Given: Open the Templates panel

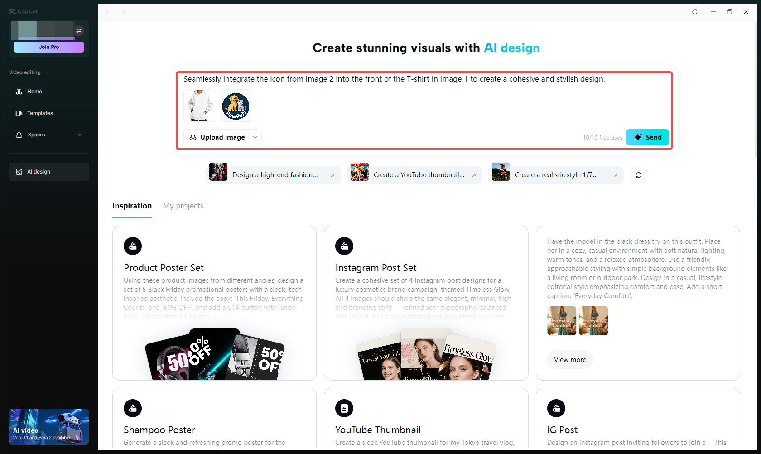Looking at the screenshot, I should coord(39,113).
